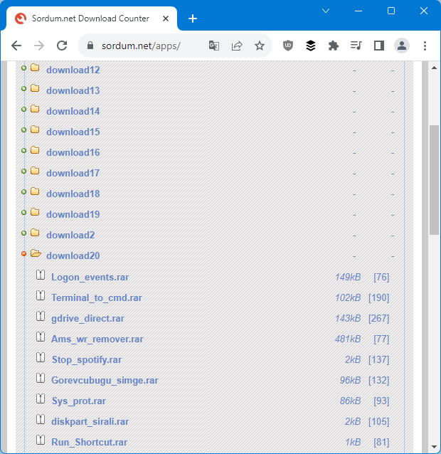Download Gorevcubugu_simge.rar

pyautogui.click(x=105, y=381)
